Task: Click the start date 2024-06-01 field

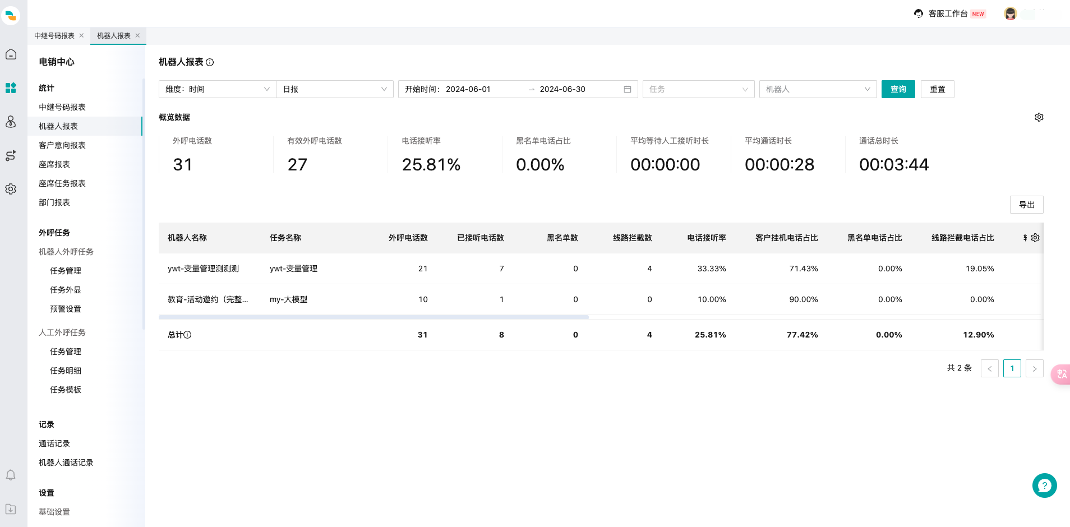Action: [x=468, y=89]
